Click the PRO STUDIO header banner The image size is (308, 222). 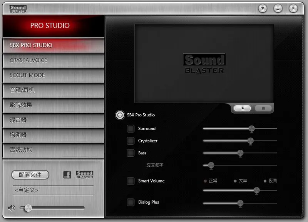[x=53, y=26]
